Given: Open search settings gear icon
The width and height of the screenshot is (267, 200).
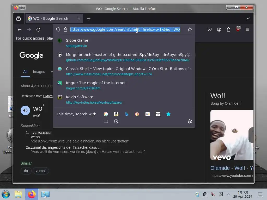Looking at the screenshot, I should [190, 121].
